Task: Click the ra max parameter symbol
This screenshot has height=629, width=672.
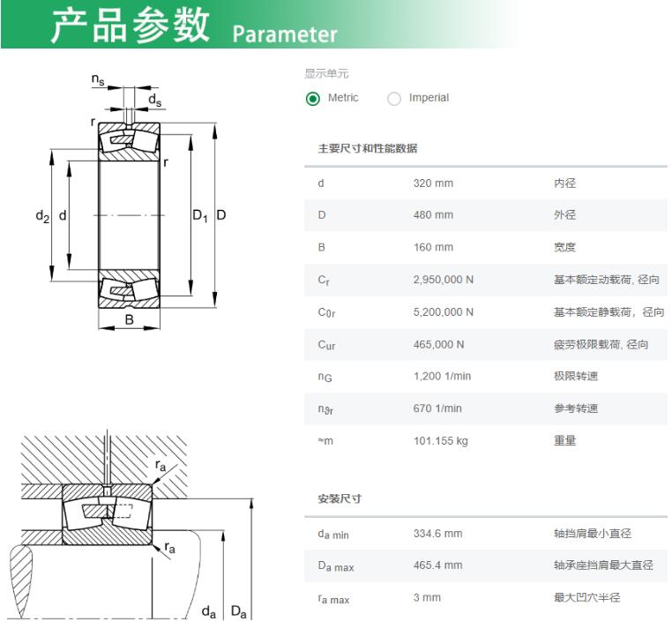Action: 333,599
